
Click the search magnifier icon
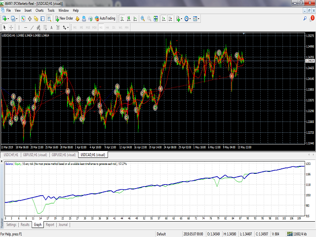coord(305,19)
